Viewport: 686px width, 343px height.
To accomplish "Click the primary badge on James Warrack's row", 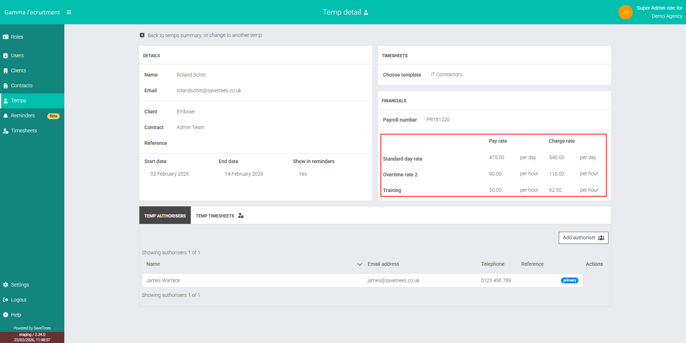I will tap(570, 280).
